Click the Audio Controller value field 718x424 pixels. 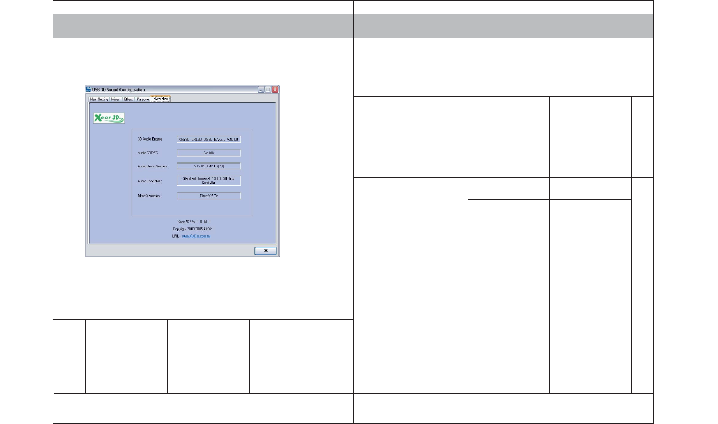(209, 181)
